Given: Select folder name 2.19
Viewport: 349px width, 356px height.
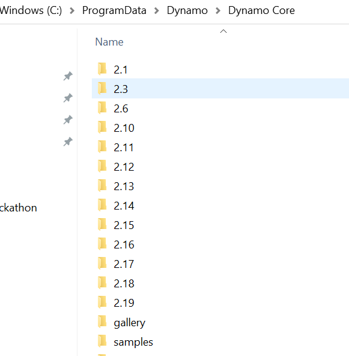Looking at the screenshot, I should 124,303.
